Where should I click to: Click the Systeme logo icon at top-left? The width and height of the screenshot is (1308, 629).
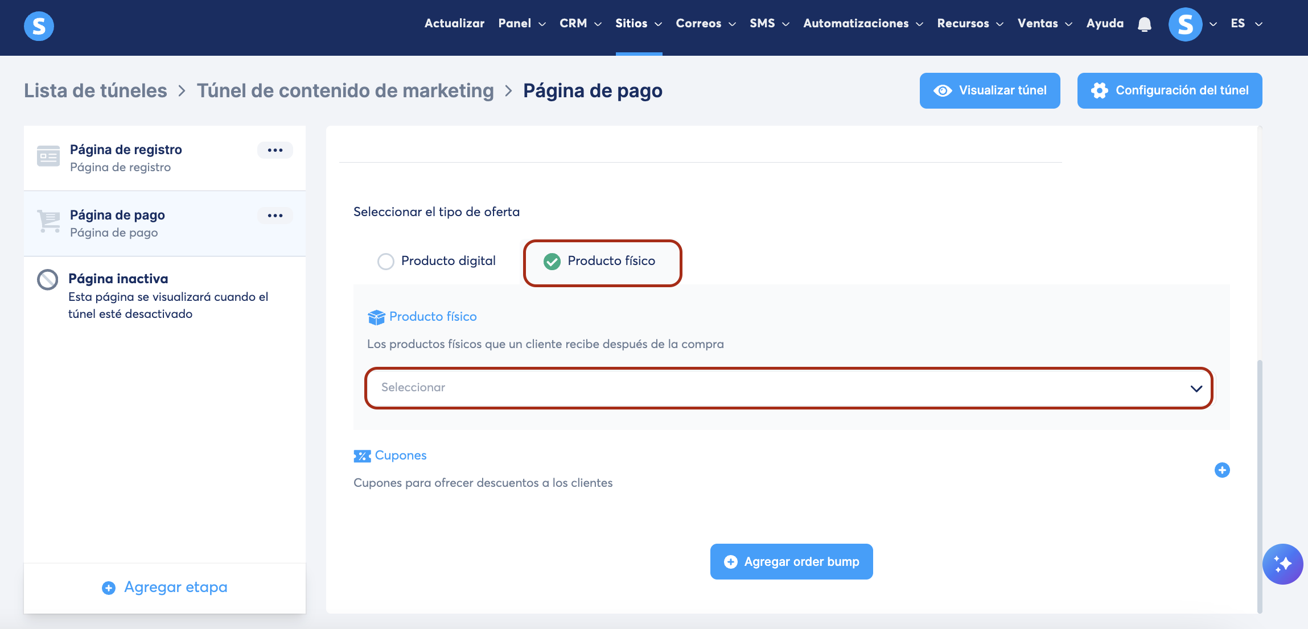point(39,26)
